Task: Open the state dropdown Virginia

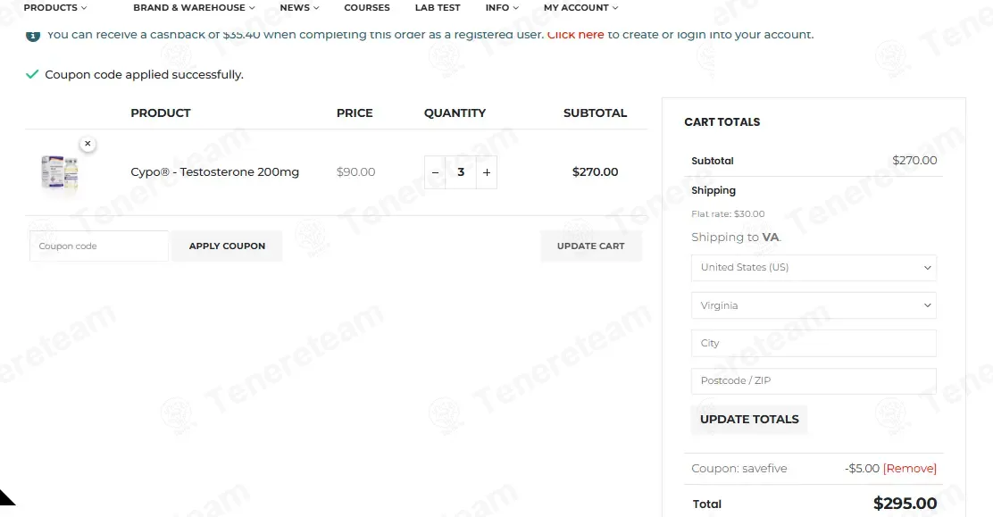Action: 814,305
